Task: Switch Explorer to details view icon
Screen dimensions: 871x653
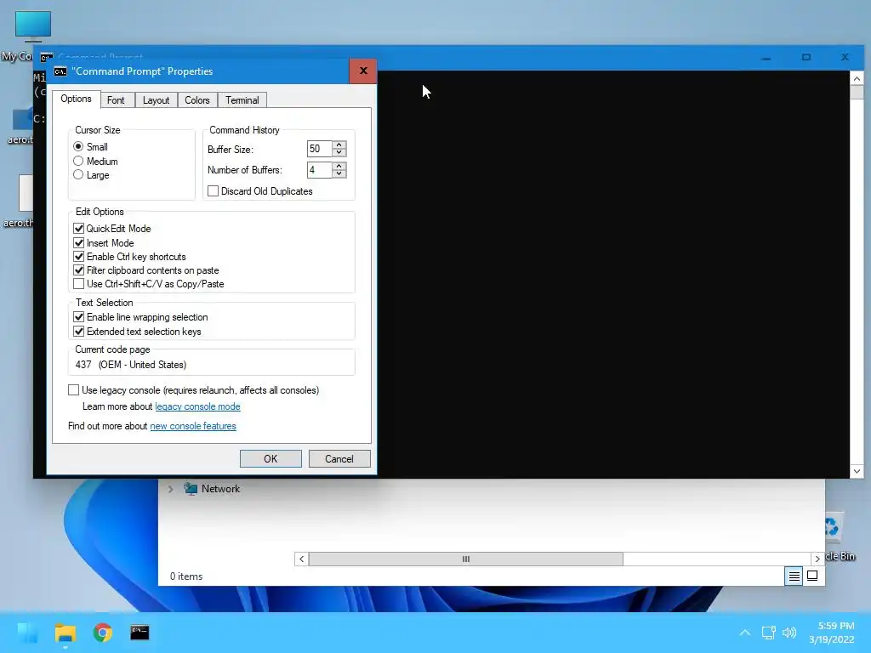Action: [x=794, y=576]
